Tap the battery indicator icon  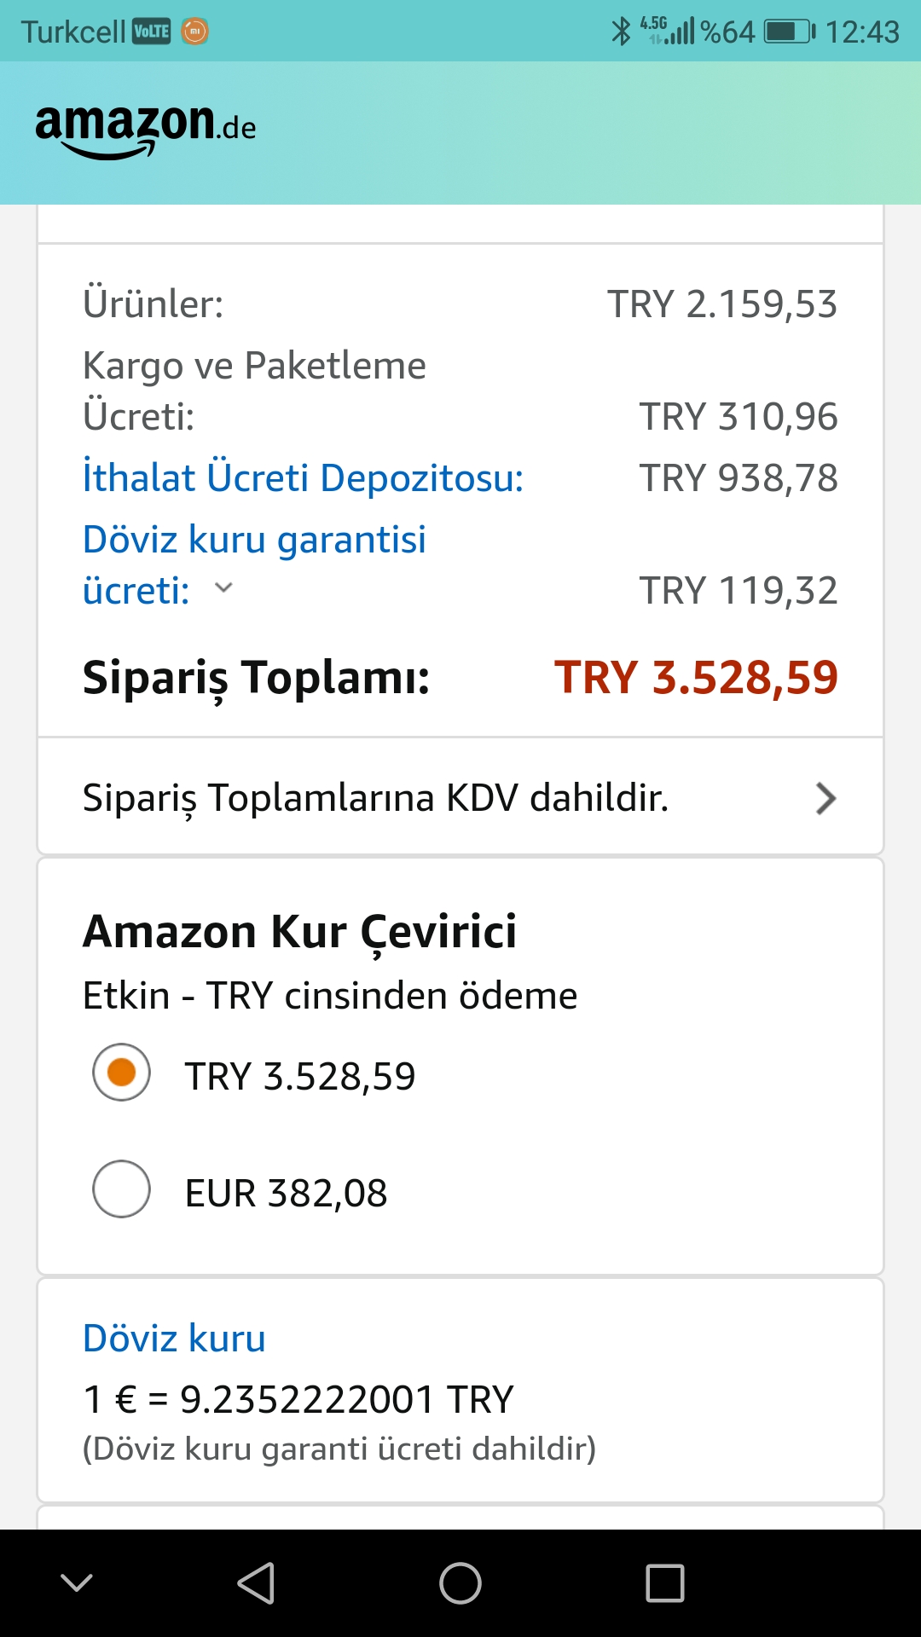pos(789,32)
